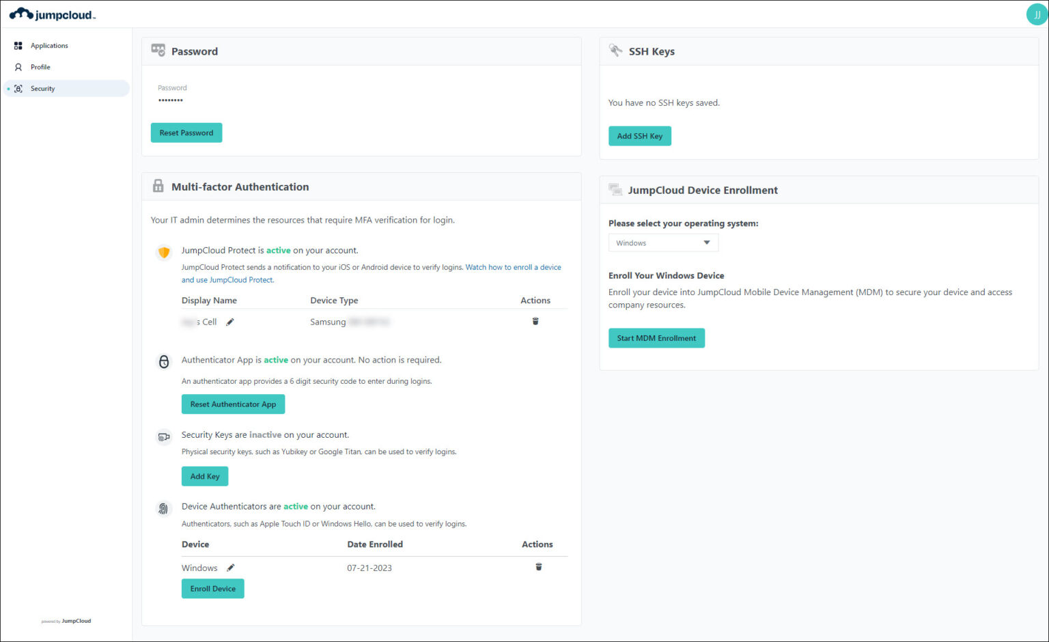Open the Profile page from the sidebar
Viewport: 1049px width, 642px height.
(40, 67)
